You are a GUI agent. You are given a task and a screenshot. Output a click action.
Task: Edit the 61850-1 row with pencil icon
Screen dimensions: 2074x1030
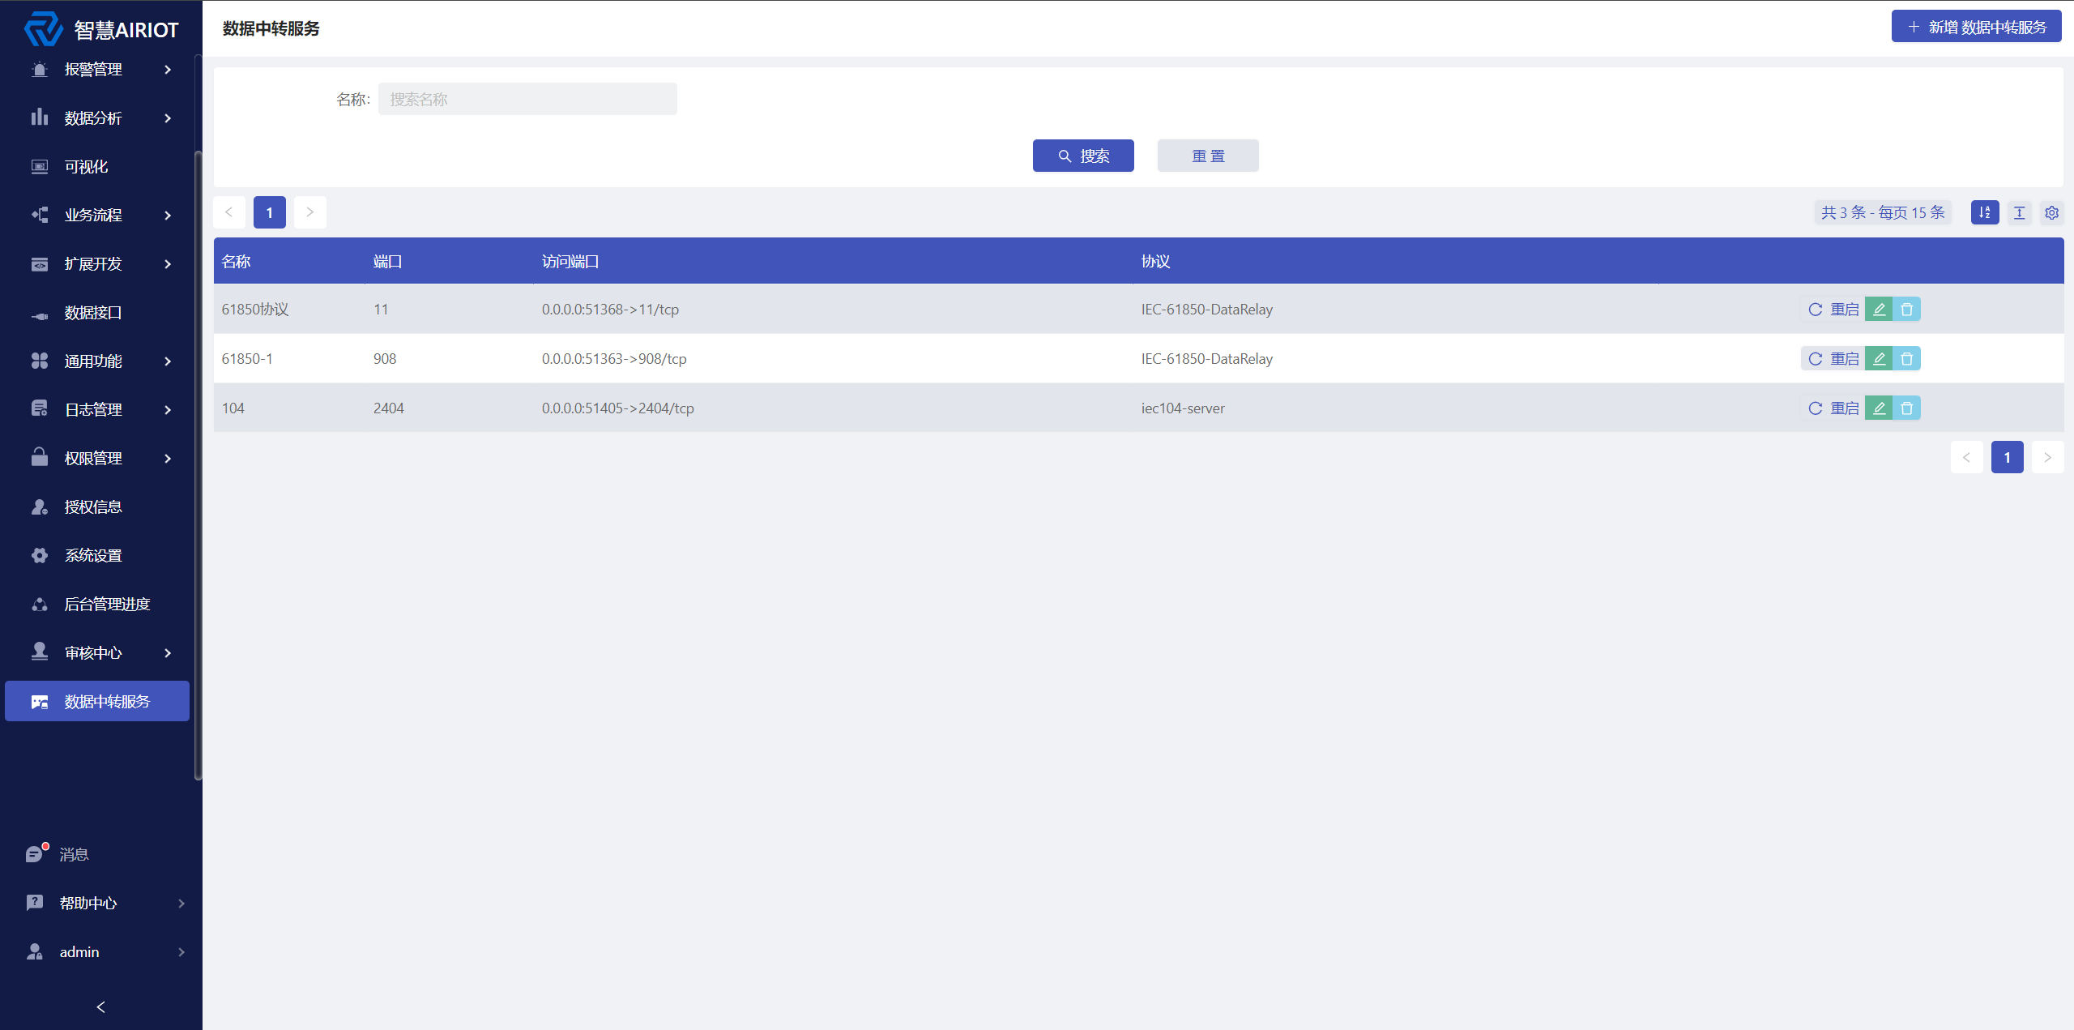pos(1879,358)
